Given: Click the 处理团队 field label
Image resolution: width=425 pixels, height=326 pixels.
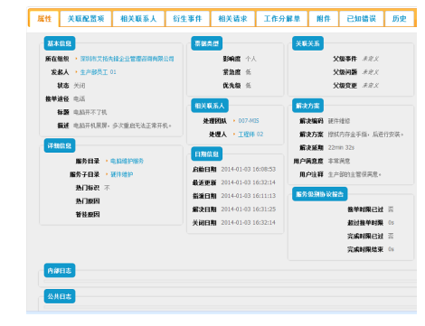Looking at the screenshot, I should [215, 121].
